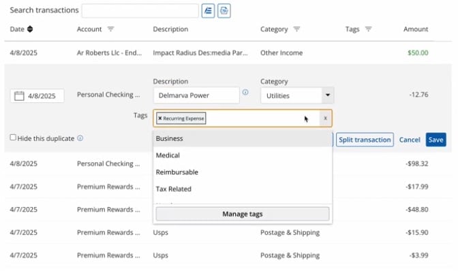This screenshot has width=458, height=271.
Task: Click the Manage tags button
Action: [243, 214]
